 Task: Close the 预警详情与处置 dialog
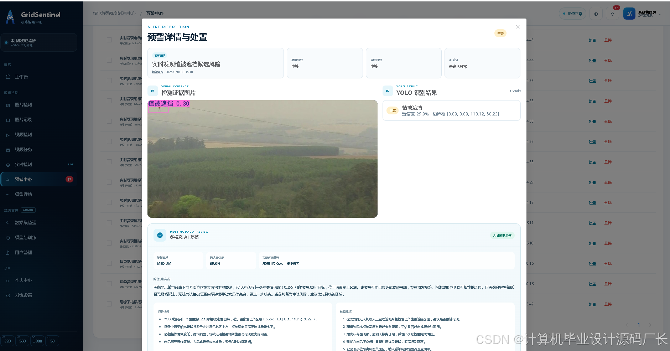[518, 27]
